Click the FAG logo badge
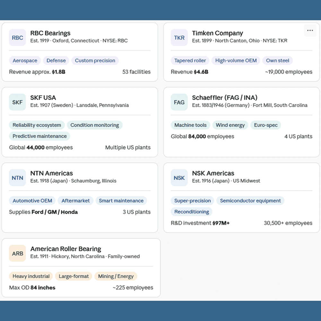 [x=179, y=102]
